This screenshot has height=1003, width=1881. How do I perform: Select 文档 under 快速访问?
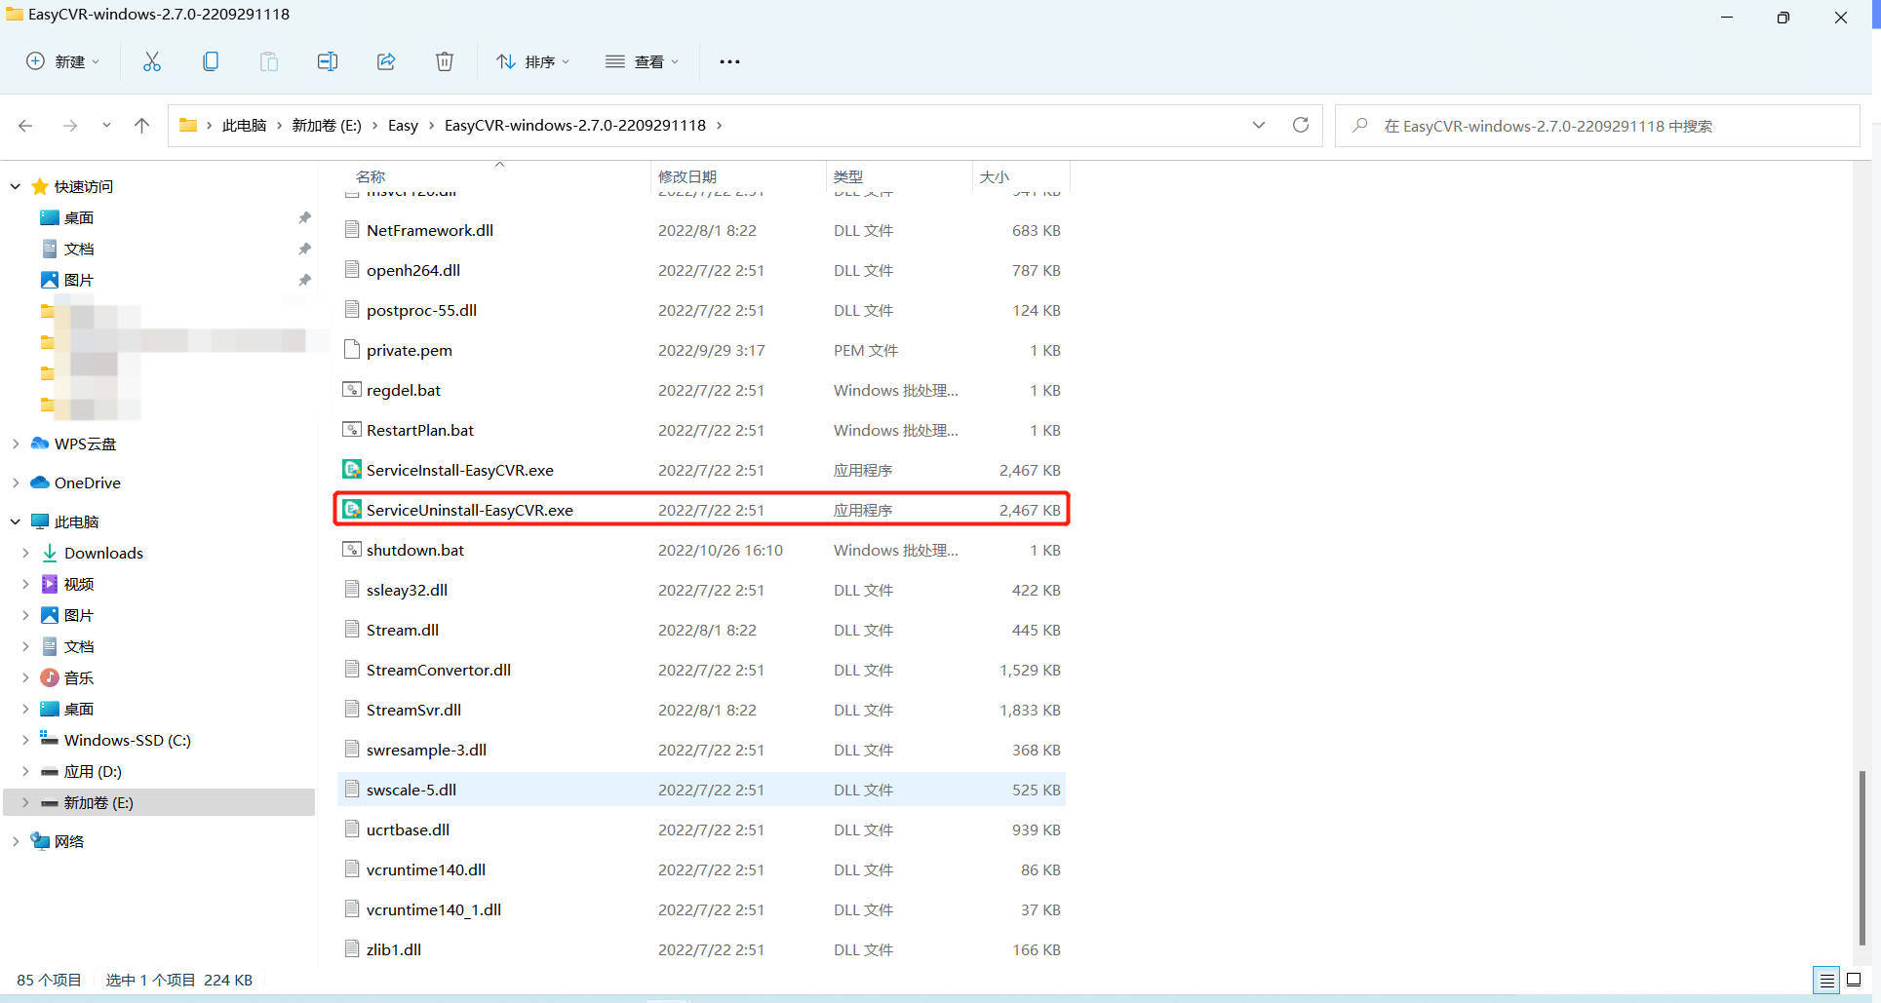[x=79, y=249]
